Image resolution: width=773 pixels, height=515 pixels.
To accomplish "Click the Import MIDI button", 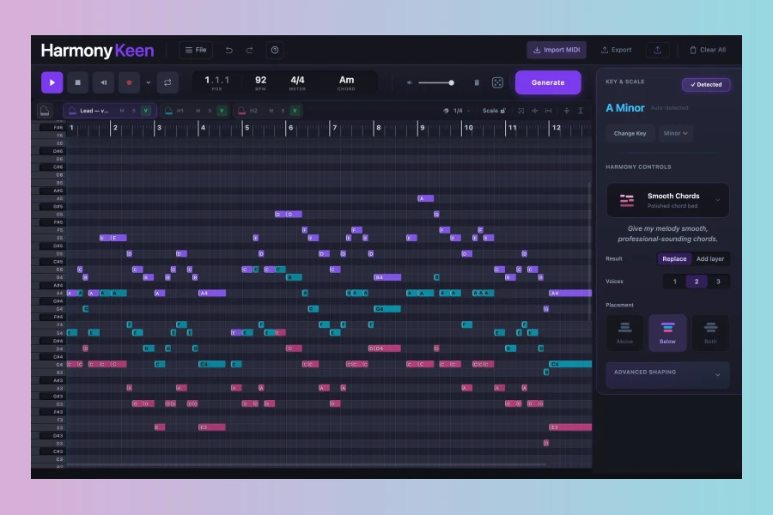I will (557, 50).
